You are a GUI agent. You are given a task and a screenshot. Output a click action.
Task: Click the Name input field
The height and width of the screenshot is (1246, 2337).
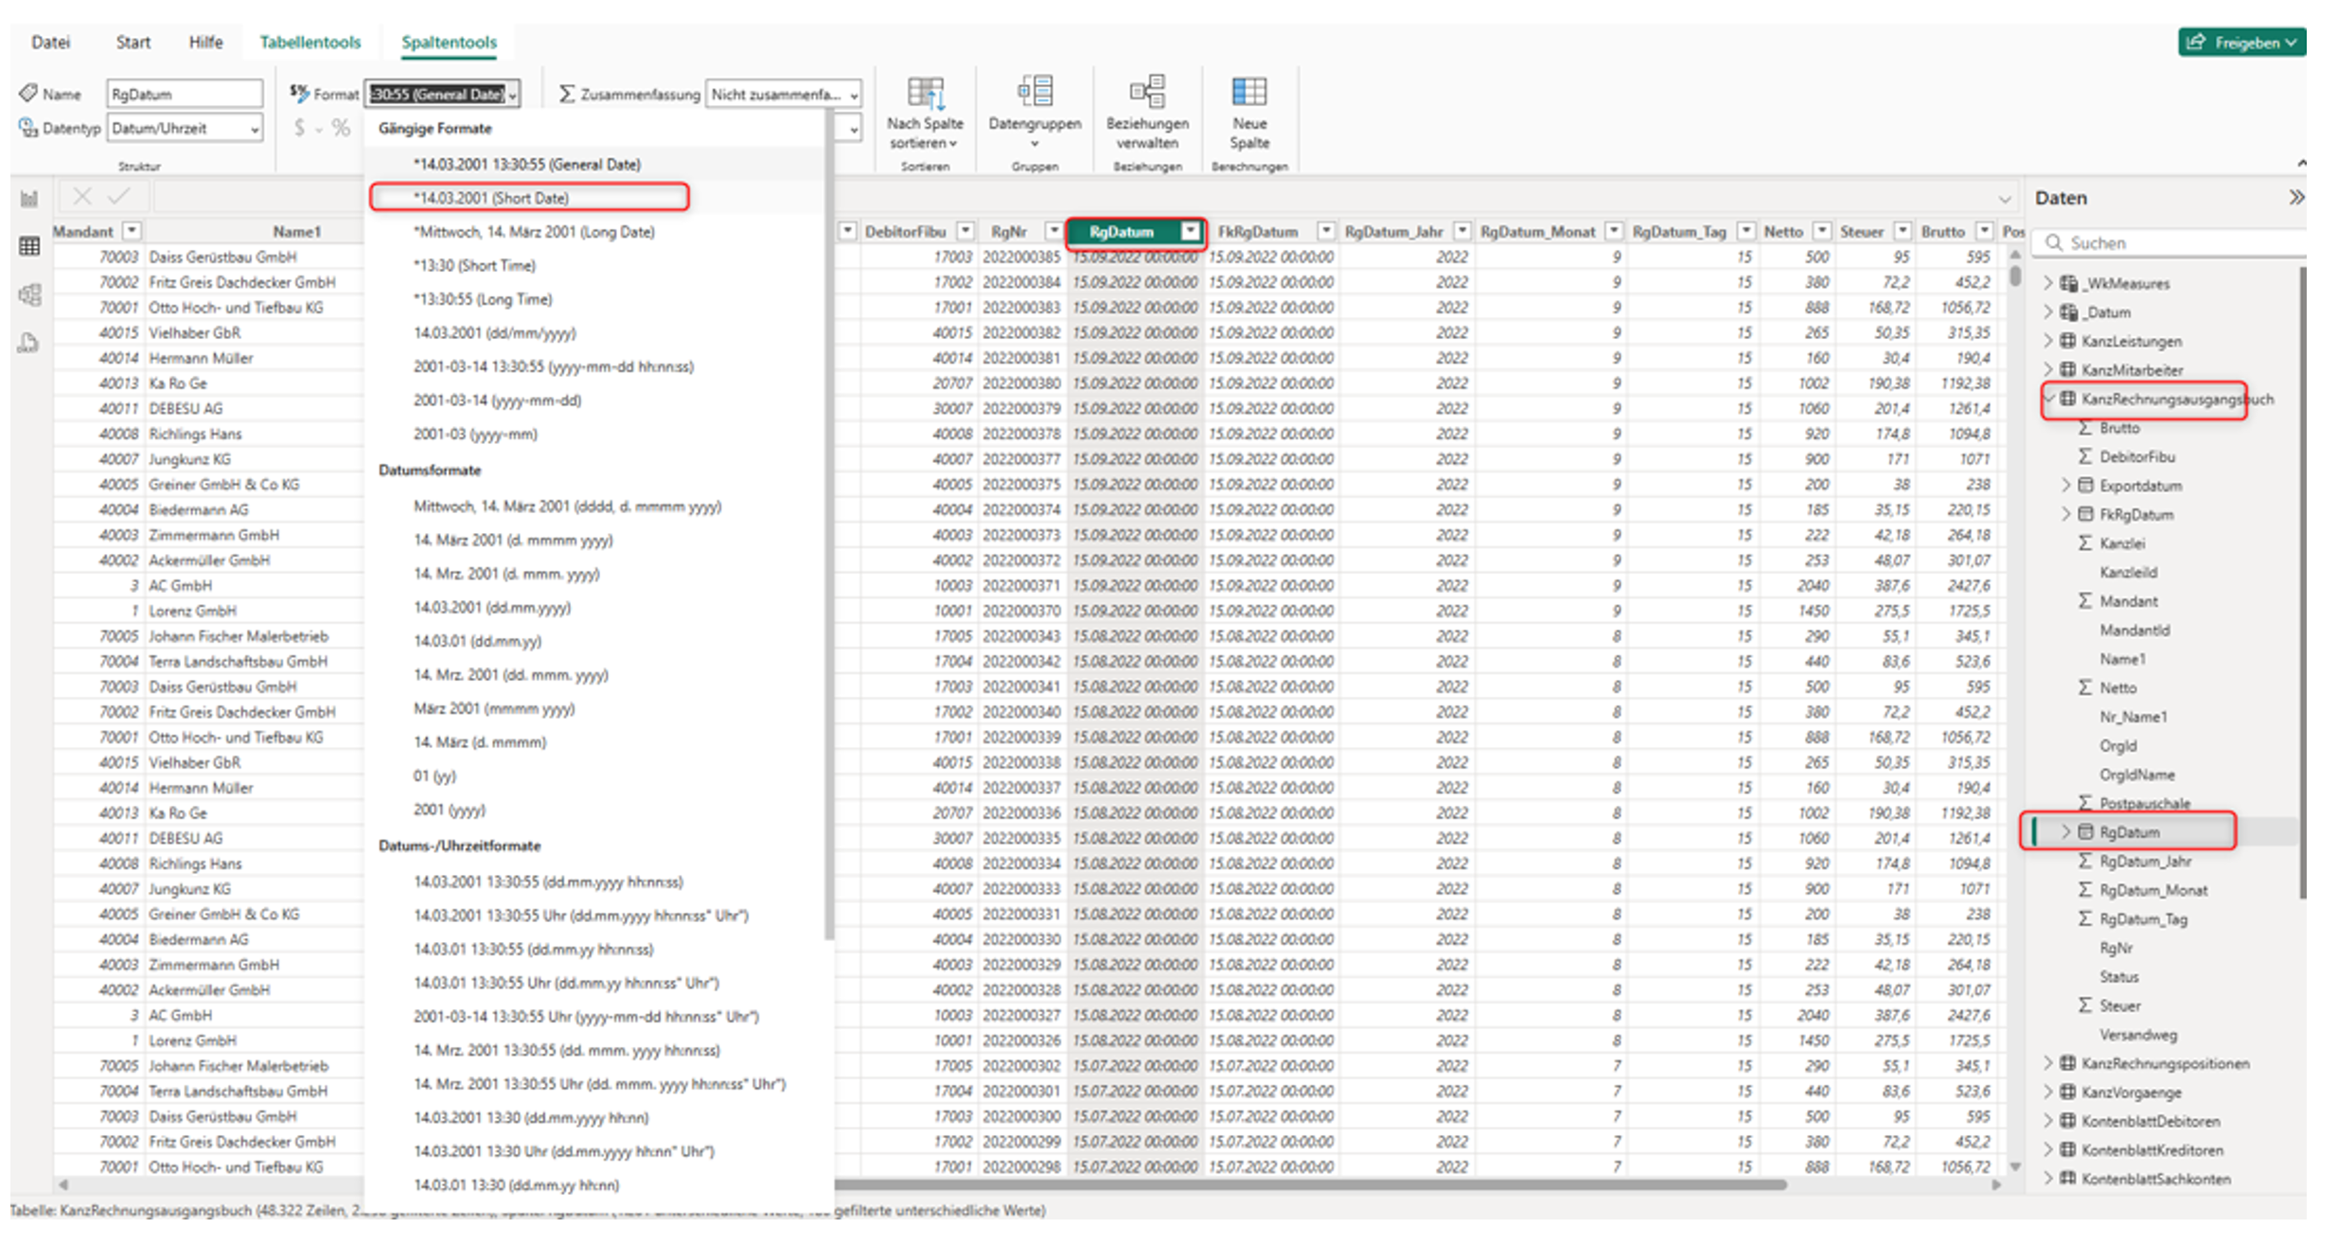click(185, 94)
